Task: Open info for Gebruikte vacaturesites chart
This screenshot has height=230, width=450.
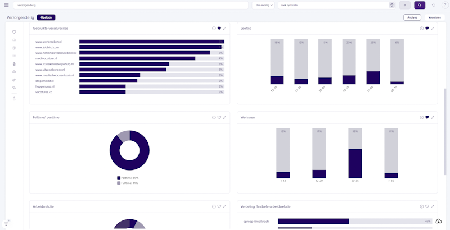Action: click(214, 28)
